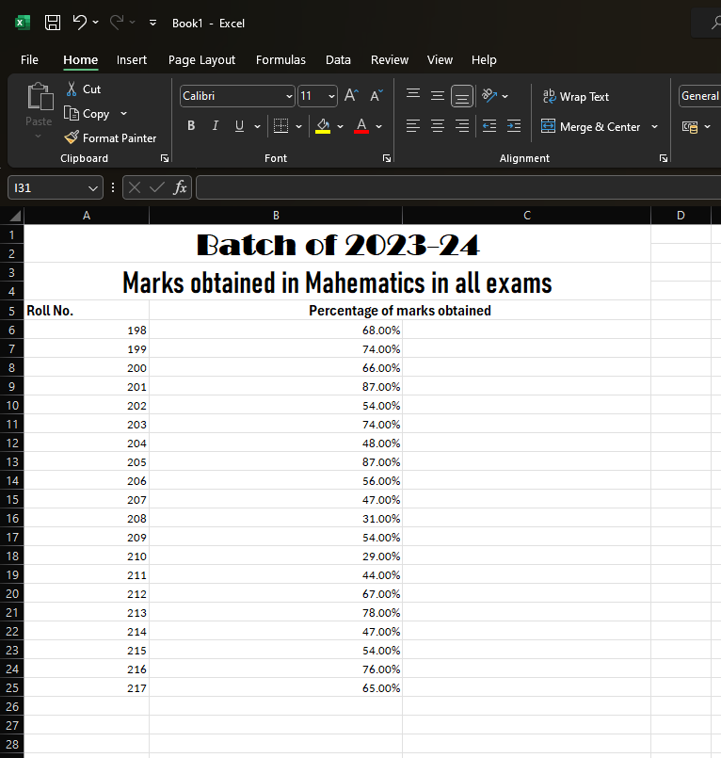
Task: Apply cell borders with Borders icon
Action: 280,126
